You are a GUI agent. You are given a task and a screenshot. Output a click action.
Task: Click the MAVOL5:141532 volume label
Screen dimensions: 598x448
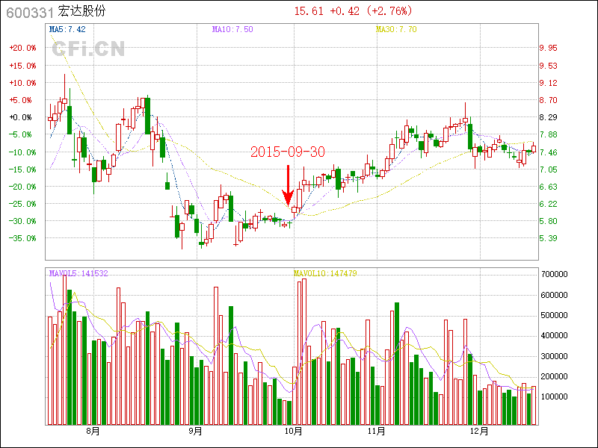pos(78,273)
